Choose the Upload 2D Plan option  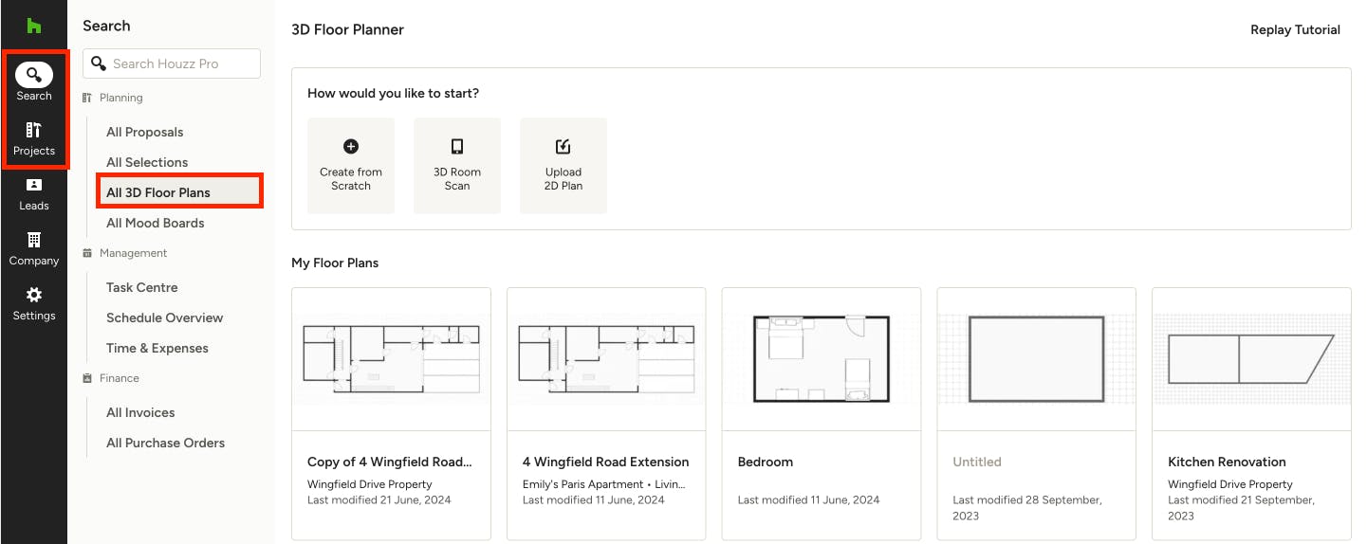click(563, 166)
